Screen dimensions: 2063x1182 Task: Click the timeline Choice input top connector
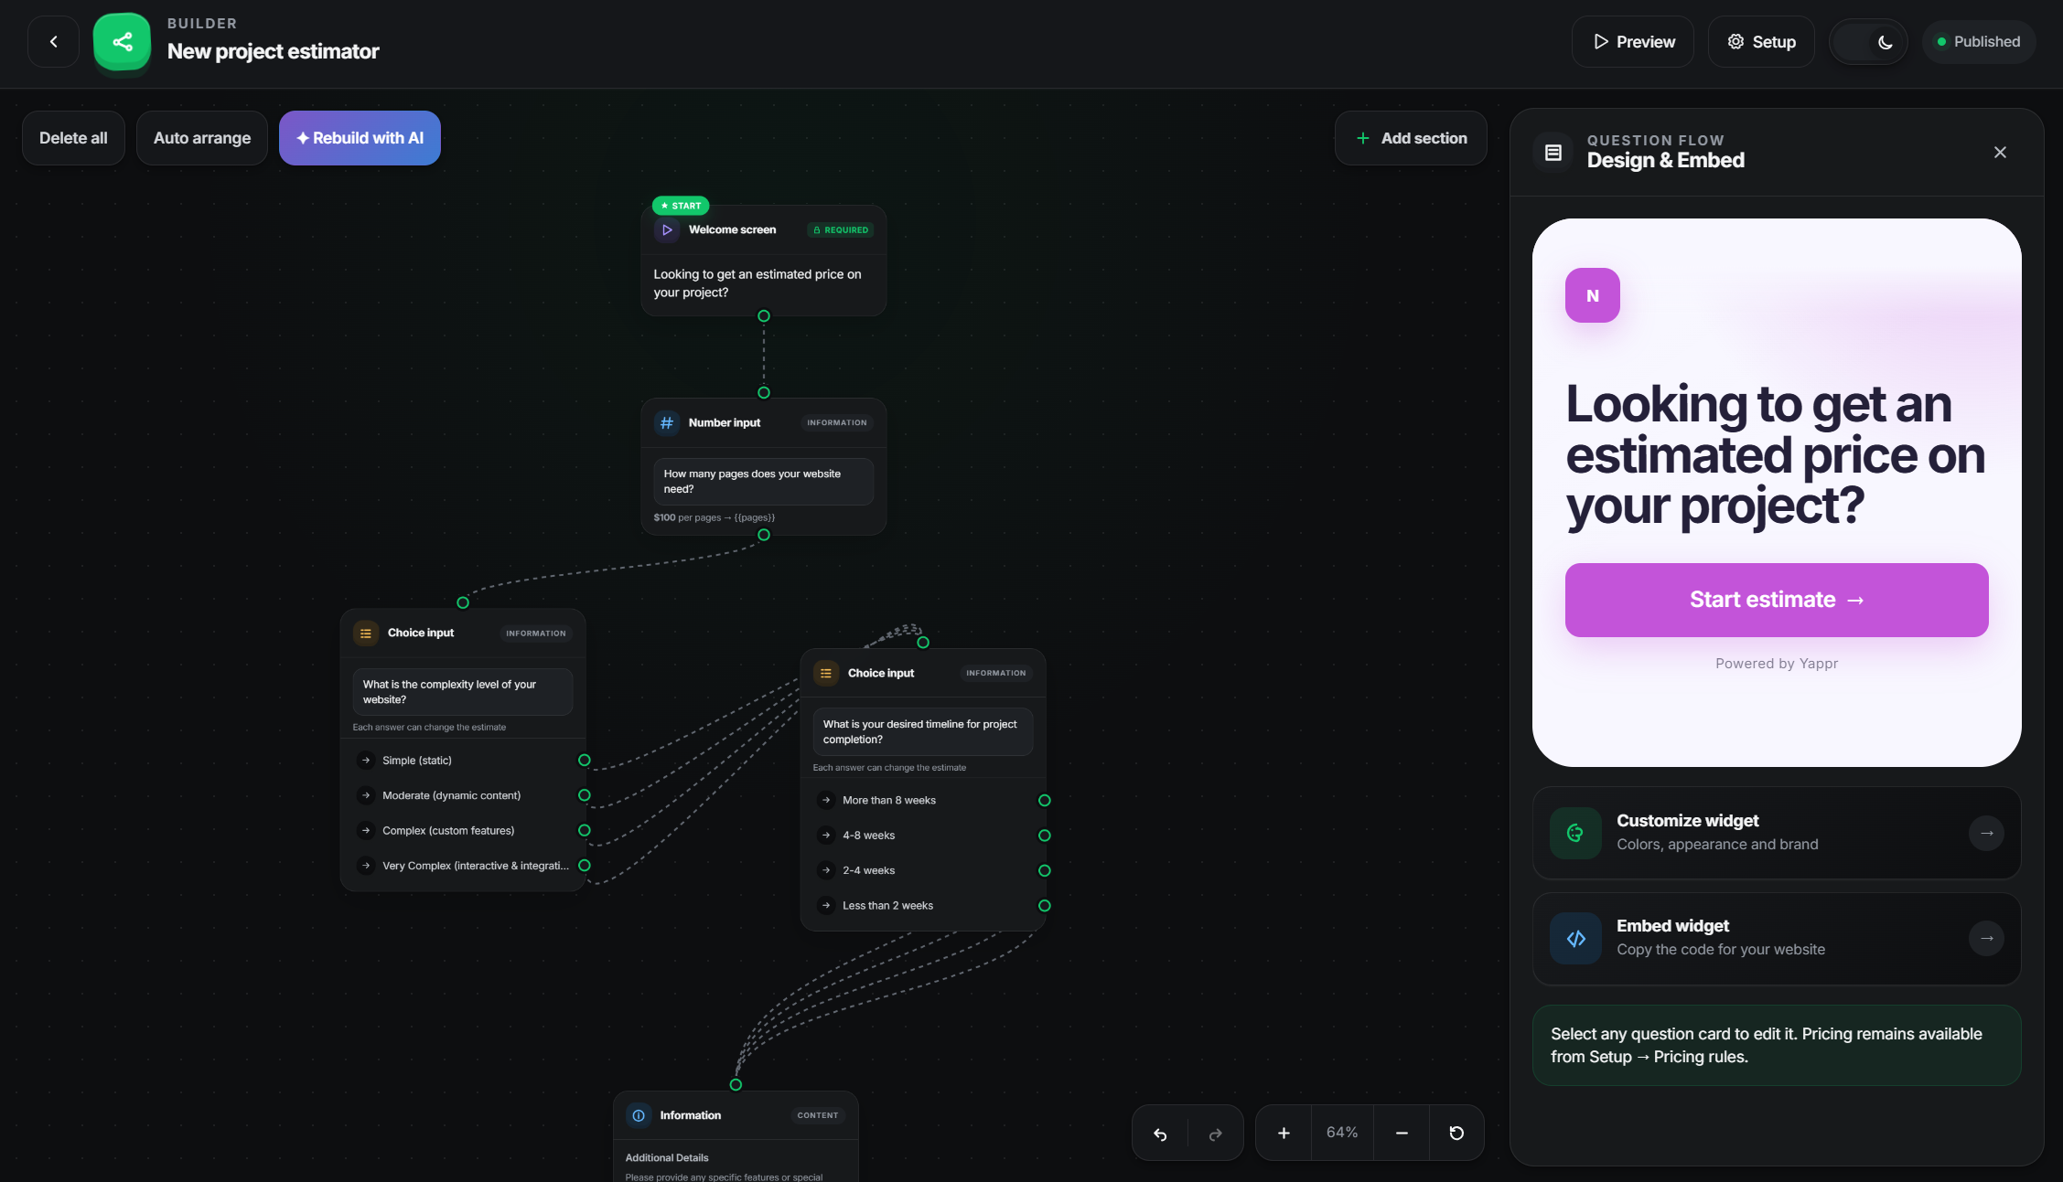(923, 643)
